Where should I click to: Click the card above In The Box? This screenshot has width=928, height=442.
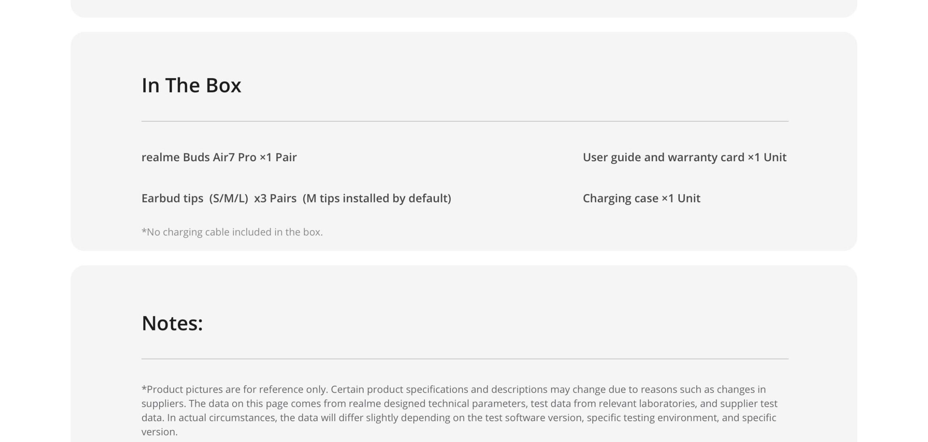464,8
